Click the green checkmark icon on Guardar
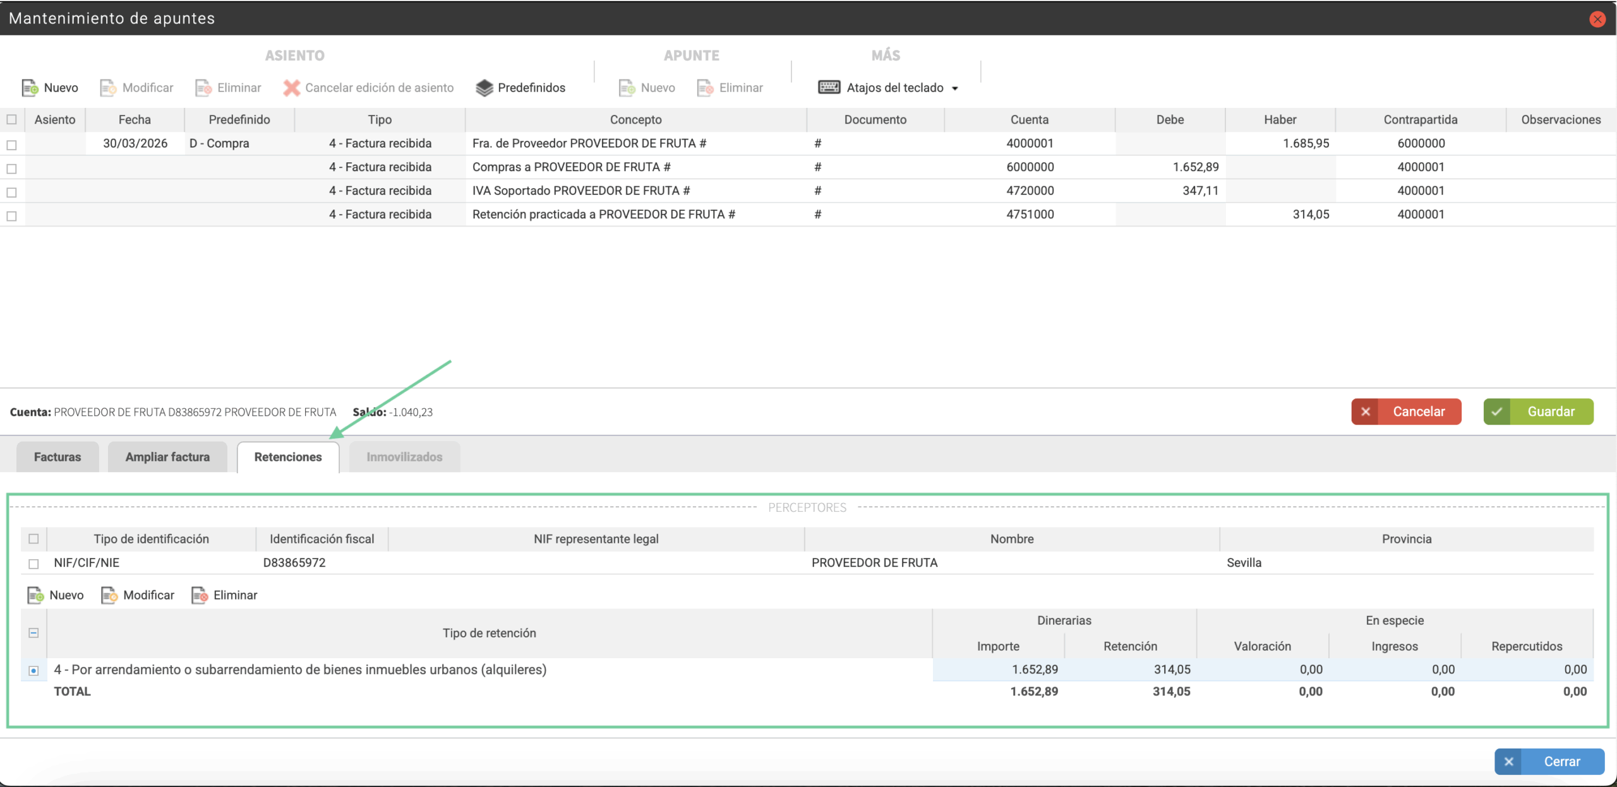 click(x=1497, y=411)
